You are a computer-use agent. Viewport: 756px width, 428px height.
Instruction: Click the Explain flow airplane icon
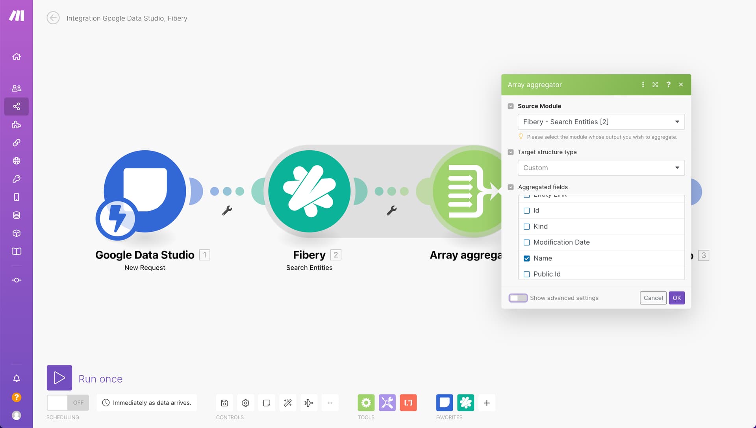(x=309, y=403)
